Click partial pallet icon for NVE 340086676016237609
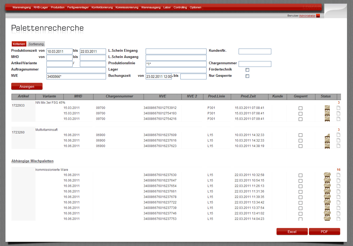 click(x=327, y=135)
